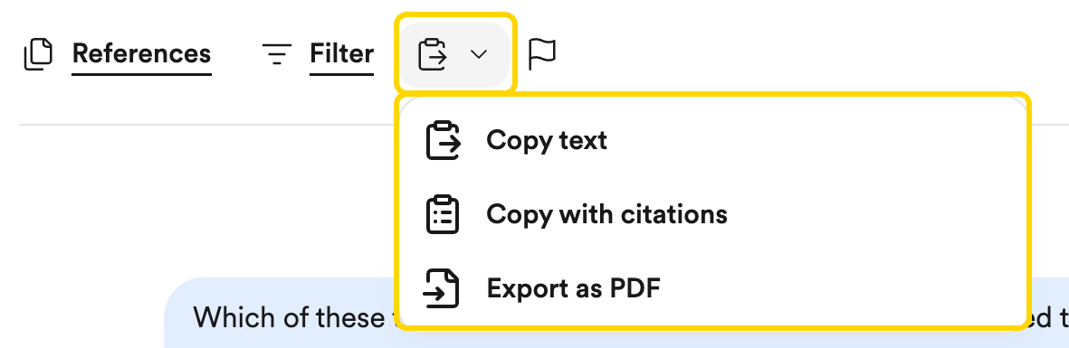The width and height of the screenshot is (1069, 348).
Task: Open the References link
Action: (141, 53)
